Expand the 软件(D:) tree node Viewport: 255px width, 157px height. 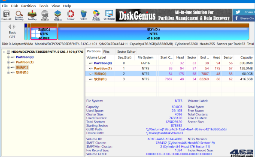coord(8,72)
